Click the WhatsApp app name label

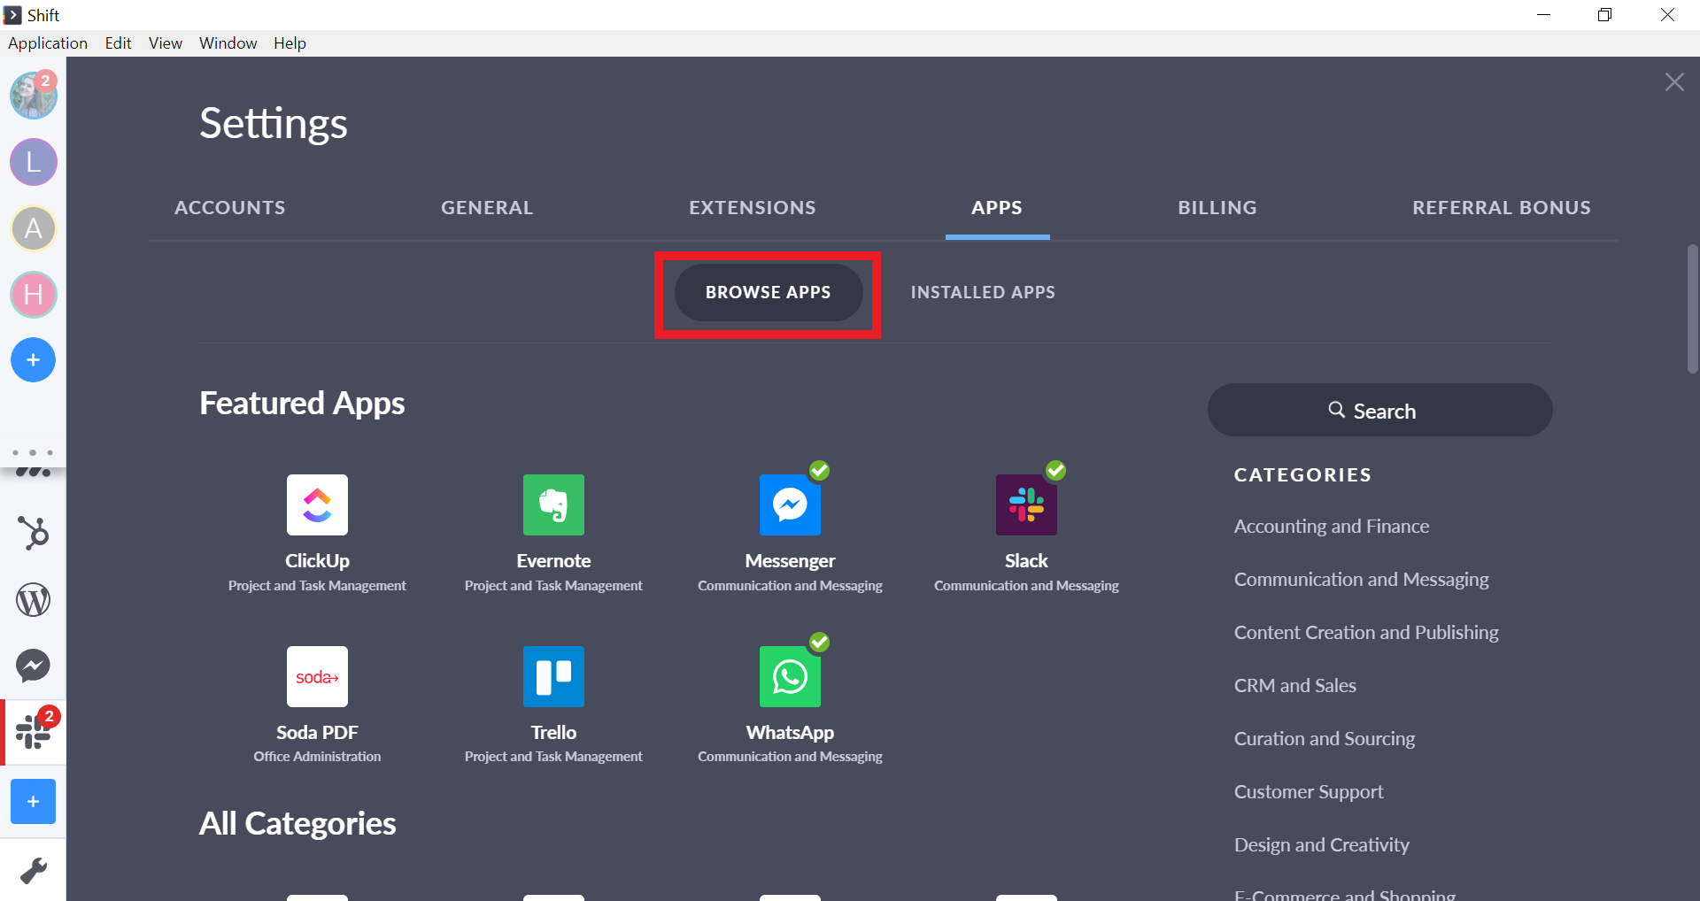click(x=790, y=733)
